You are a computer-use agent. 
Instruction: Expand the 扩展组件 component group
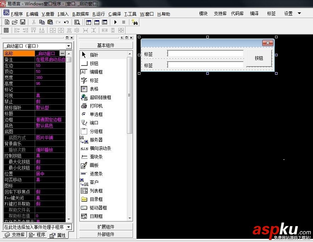[106, 227]
